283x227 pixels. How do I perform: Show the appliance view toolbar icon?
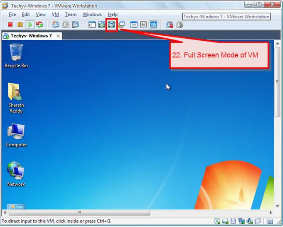pyautogui.click(x=143, y=25)
